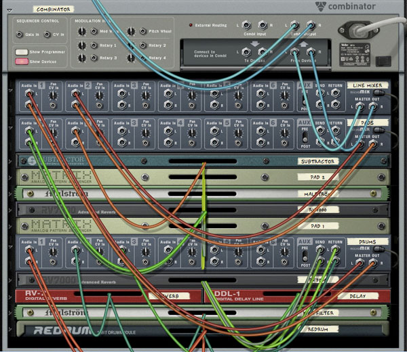The width and height of the screenshot is (407, 352).
Task: Click Line Mixer Audio In 6 right jack
Action: 261,105
